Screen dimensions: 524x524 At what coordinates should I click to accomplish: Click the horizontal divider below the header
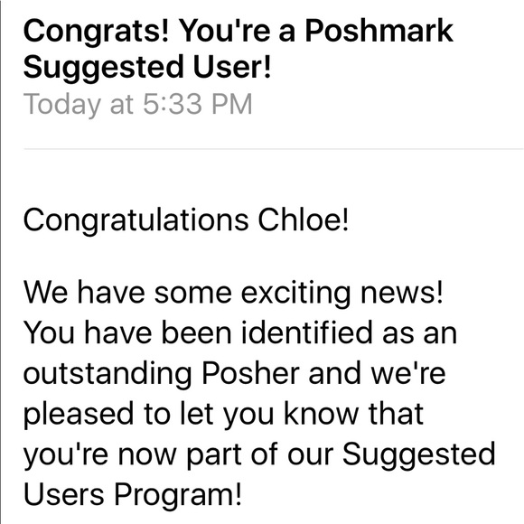click(274, 148)
